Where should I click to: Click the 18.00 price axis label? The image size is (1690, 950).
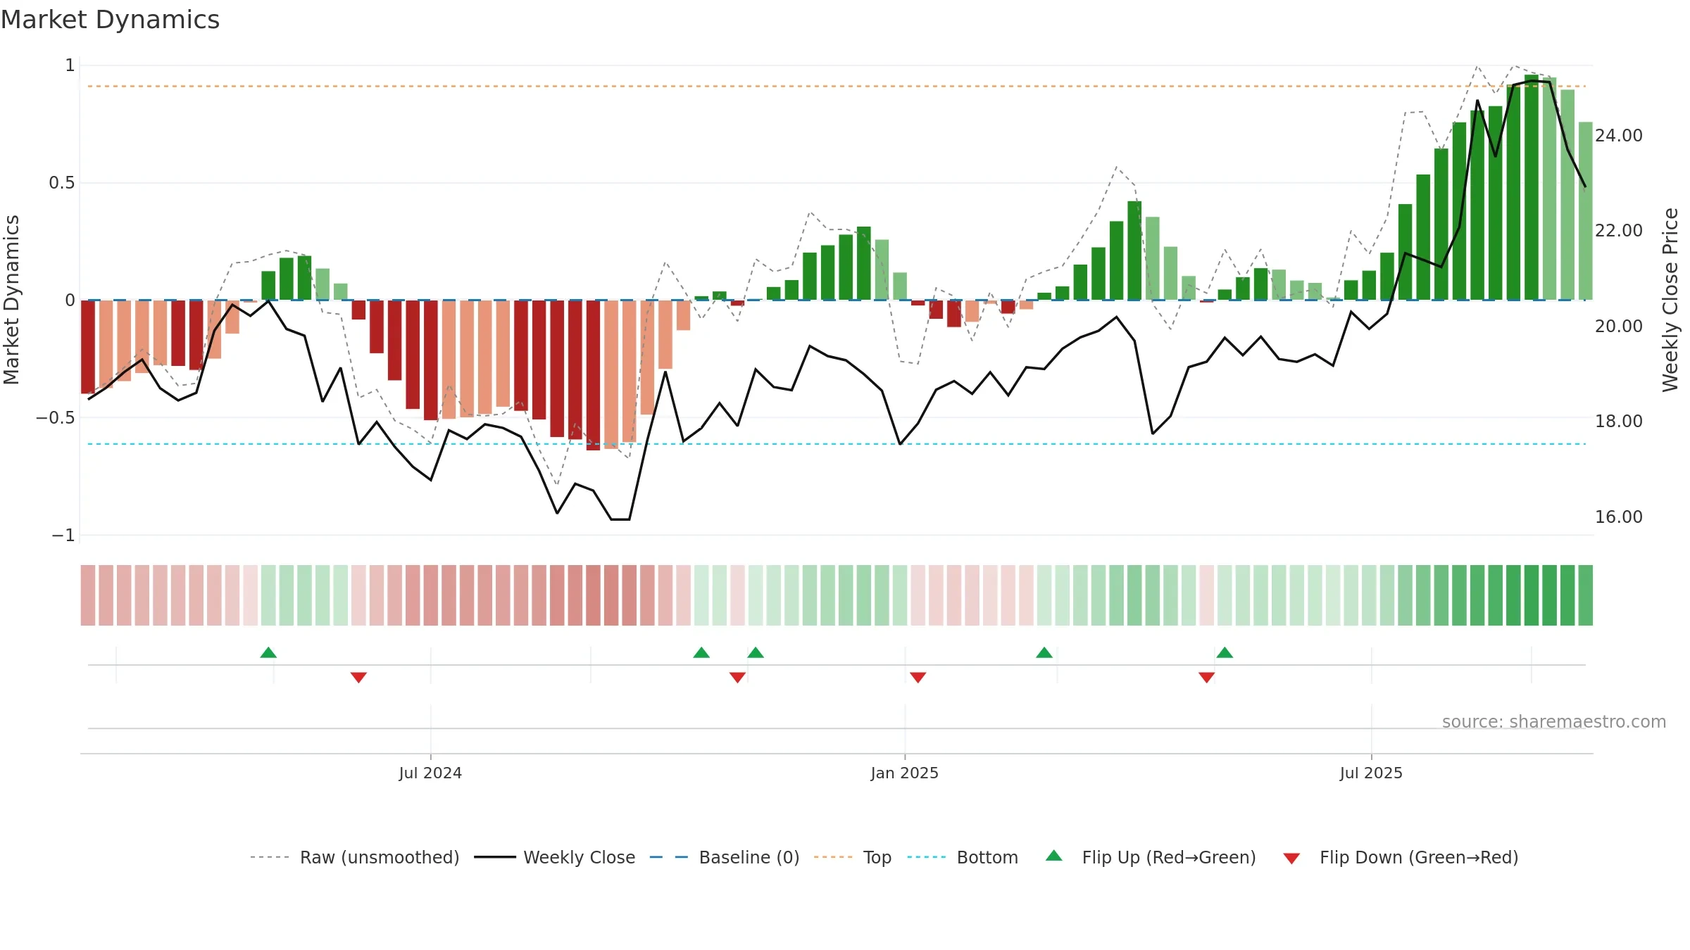coord(1618,421)
